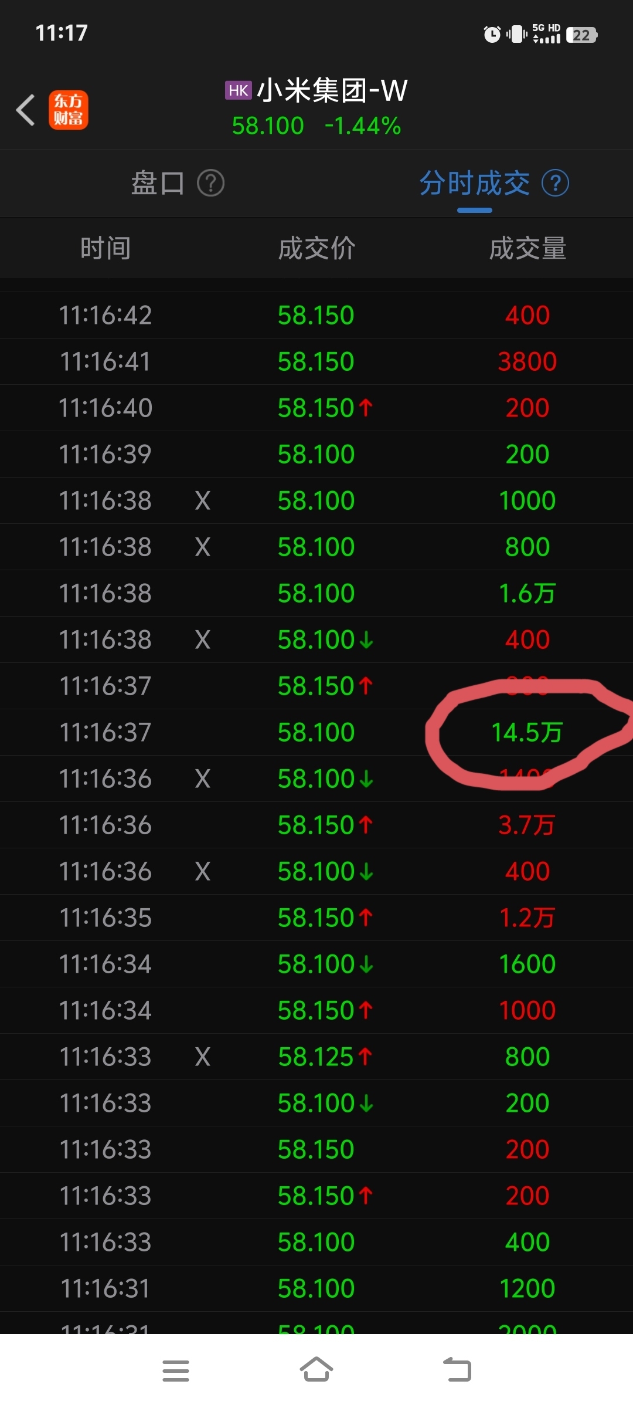The image size is (633, 1408).
Task: Tap the battery indicator in status bar
Action: [x=581, y=35]
